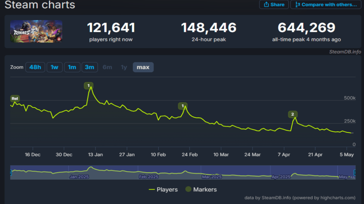Click marker 1 near 13 Jan
Viewport: 364px width, 204px height.
click(x=88, y=86)
